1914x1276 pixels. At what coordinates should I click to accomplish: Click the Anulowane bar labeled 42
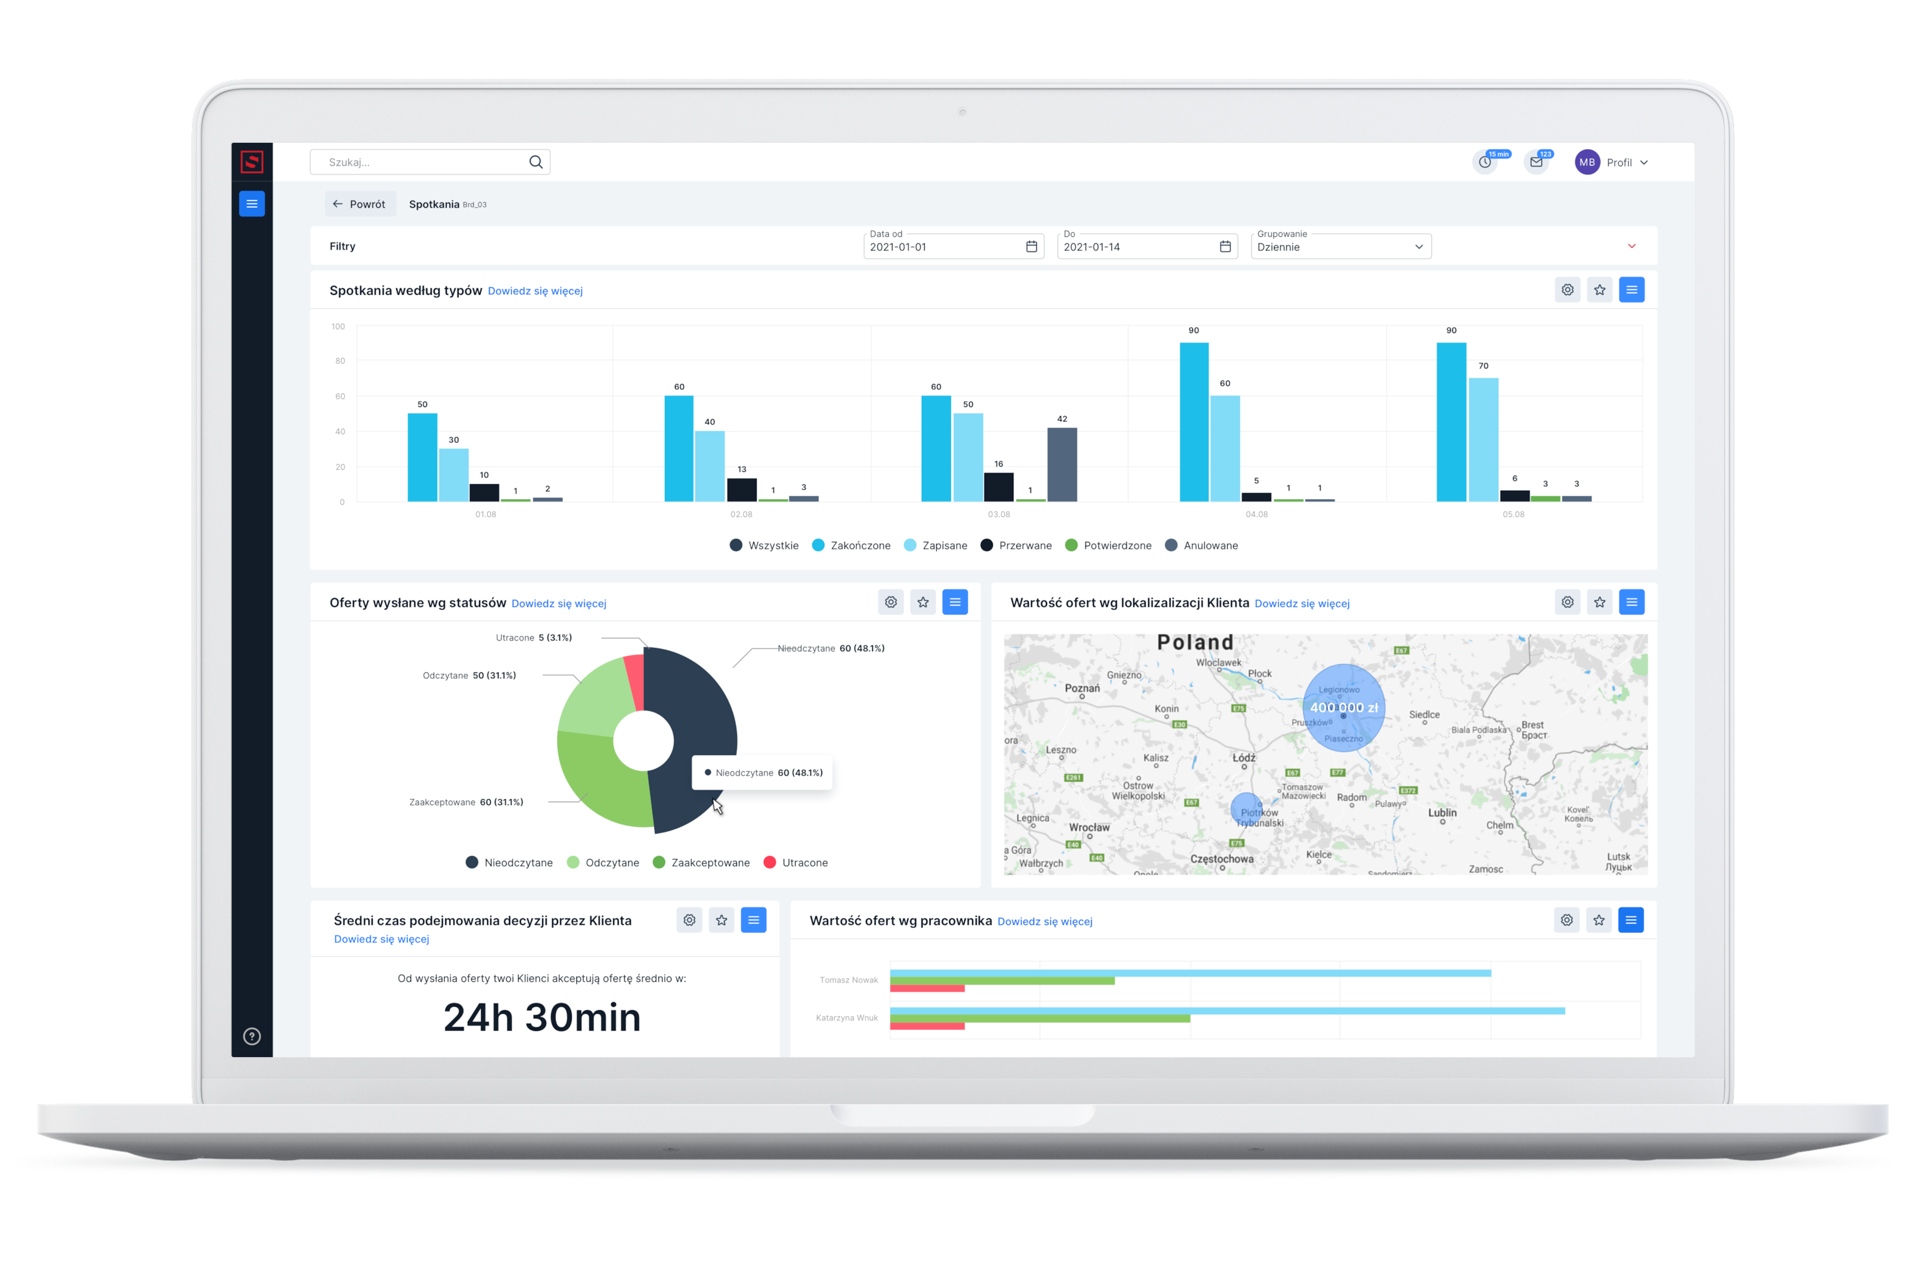pyautogui.click(x=1061, y=465)
